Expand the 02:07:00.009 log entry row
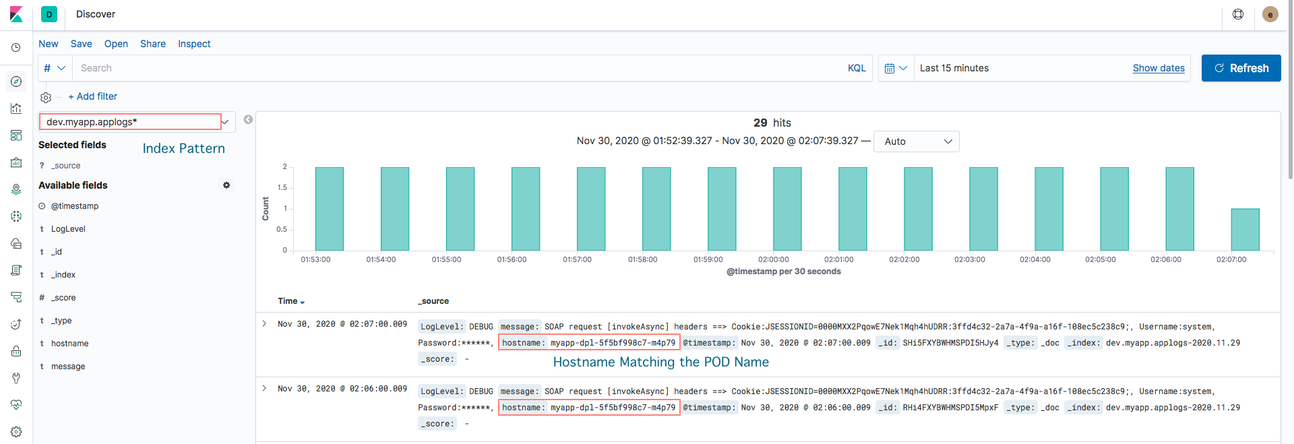 [x=264, y=324]
